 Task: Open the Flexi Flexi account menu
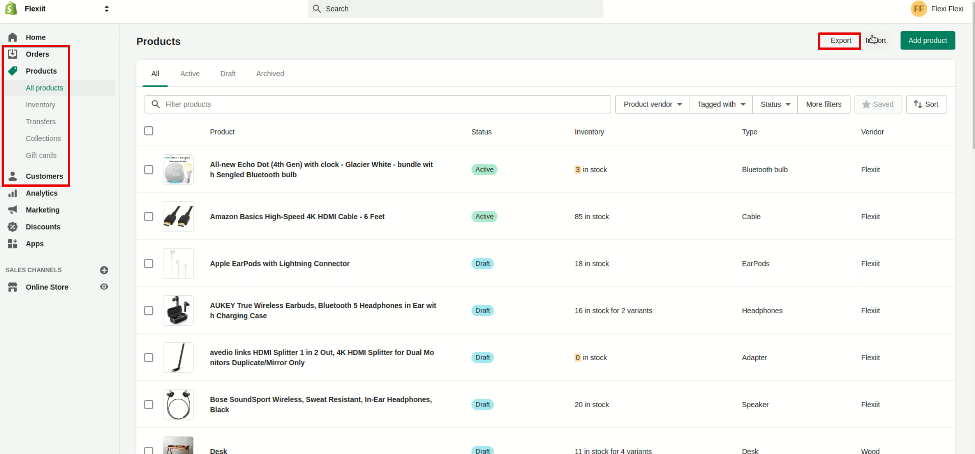[x=937, y=9]
